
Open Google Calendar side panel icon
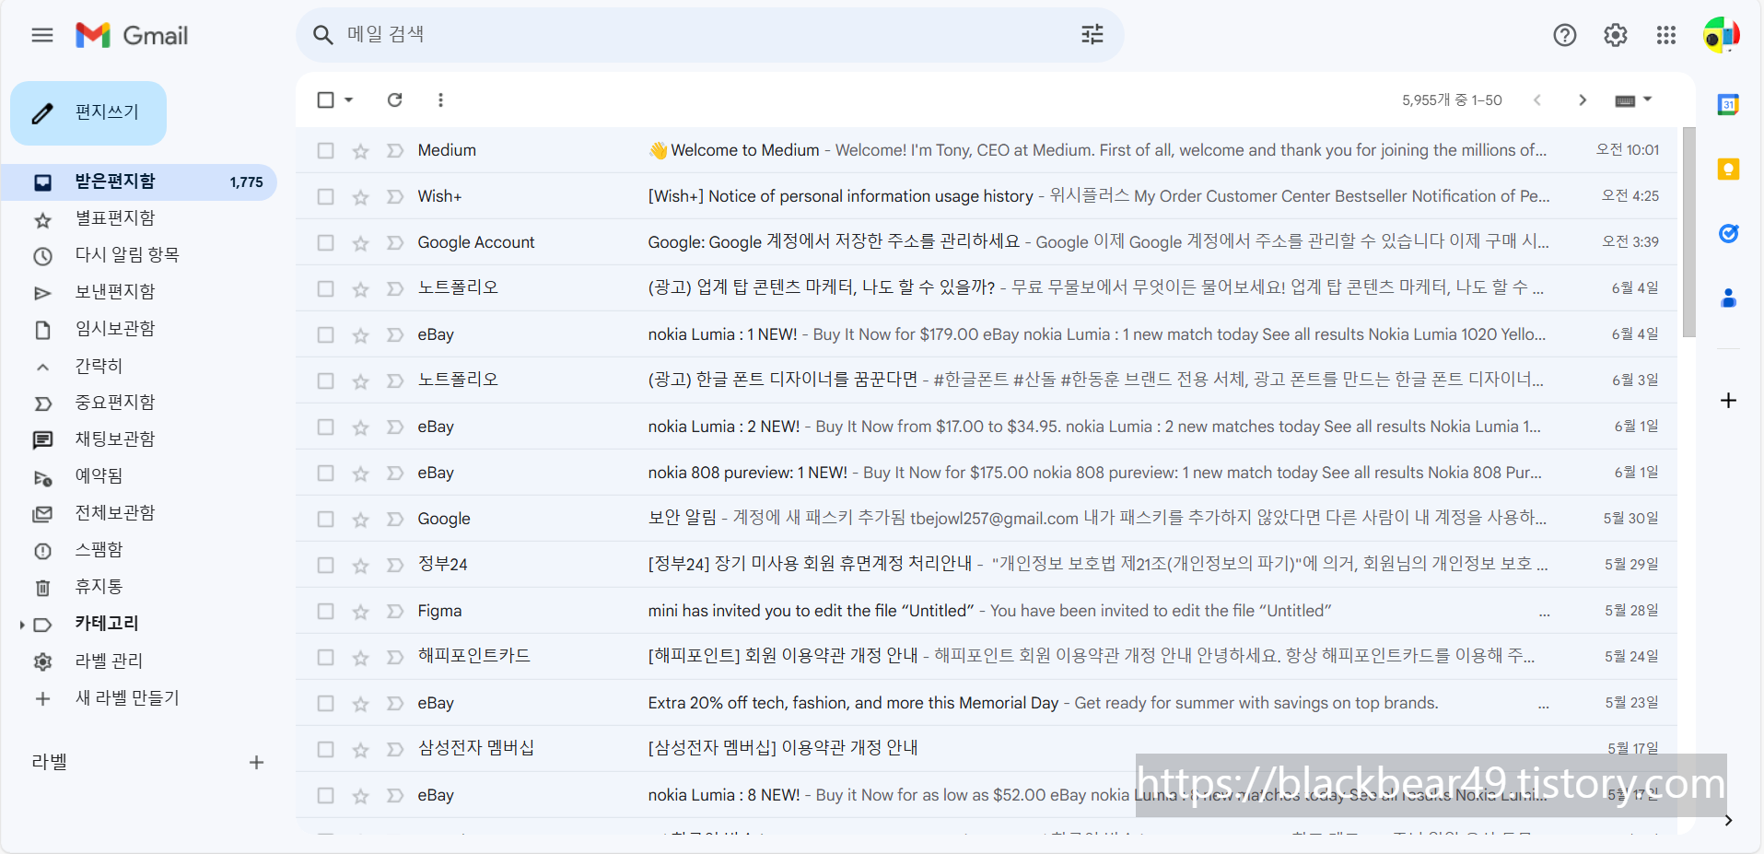pyautogui.click(x=1728, y=104)
